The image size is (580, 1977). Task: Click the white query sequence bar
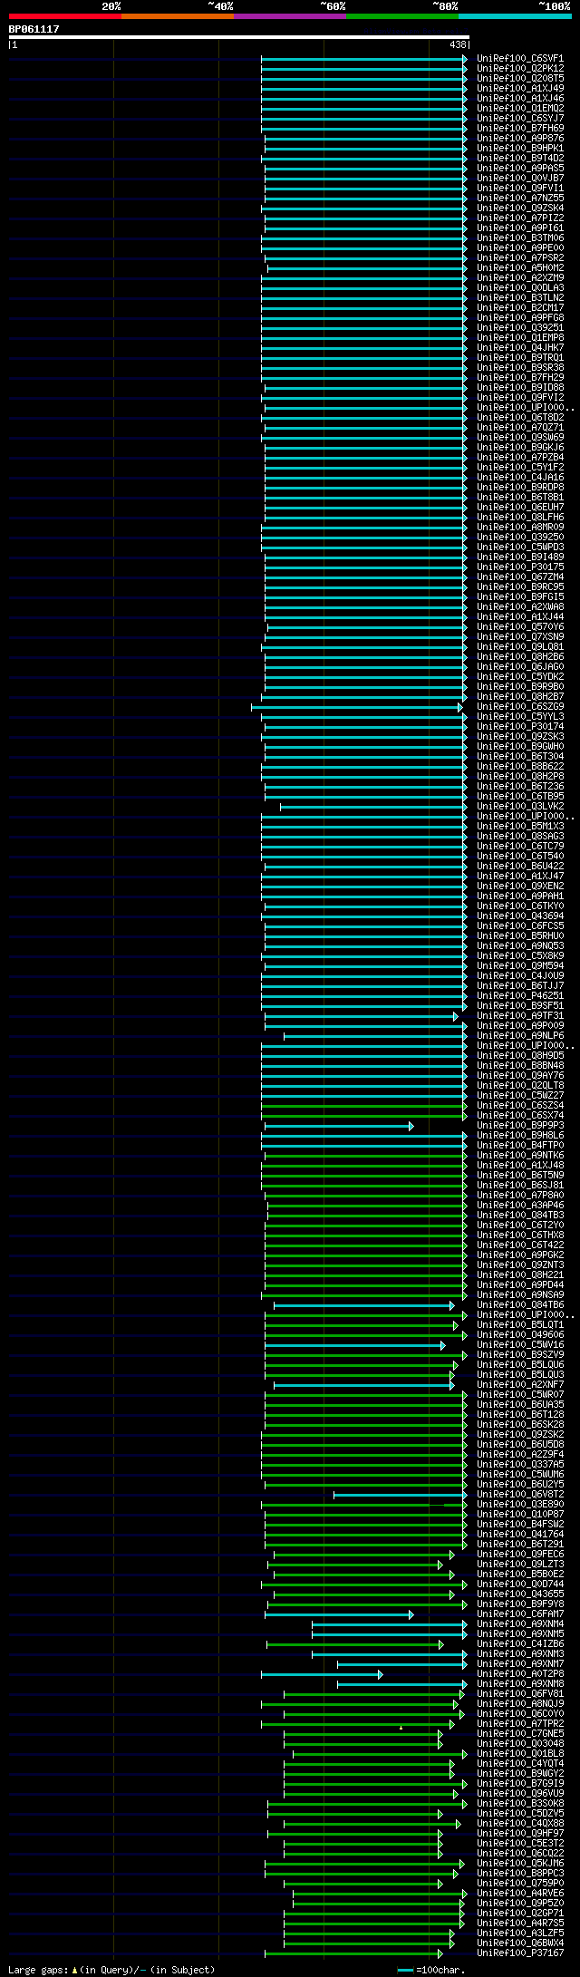coord(239,37)
